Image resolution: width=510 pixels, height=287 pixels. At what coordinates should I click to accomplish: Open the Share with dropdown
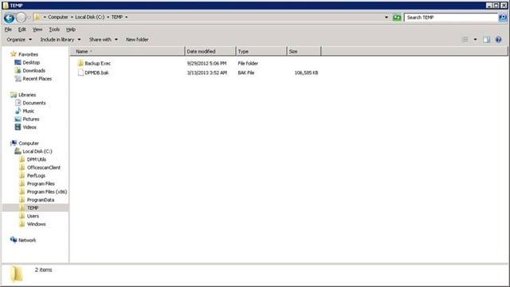point(104,40)
